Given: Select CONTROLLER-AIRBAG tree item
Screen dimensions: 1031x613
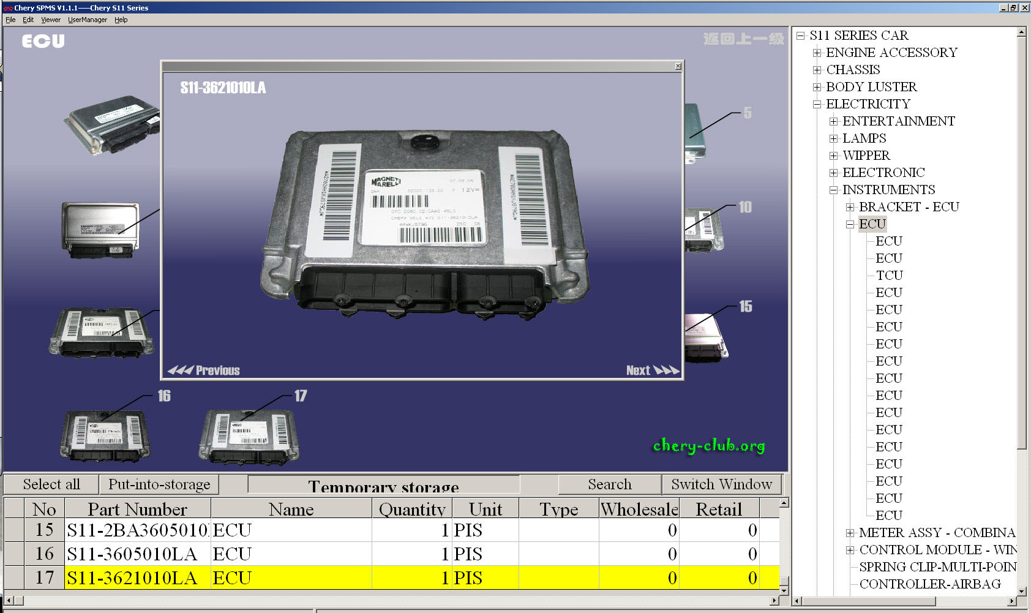Looking at the screenshot, I should [x=930, y=584].
